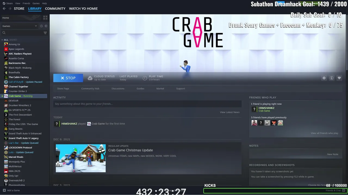Image resolution: width=348 pixels, height=195 pixels.
Task: Switch to the STORE tab
Action: [x=19, y=9]
